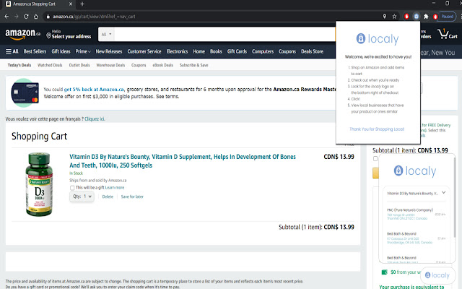
Task: Click 'Select your address' in header
Action: [71, 37]
